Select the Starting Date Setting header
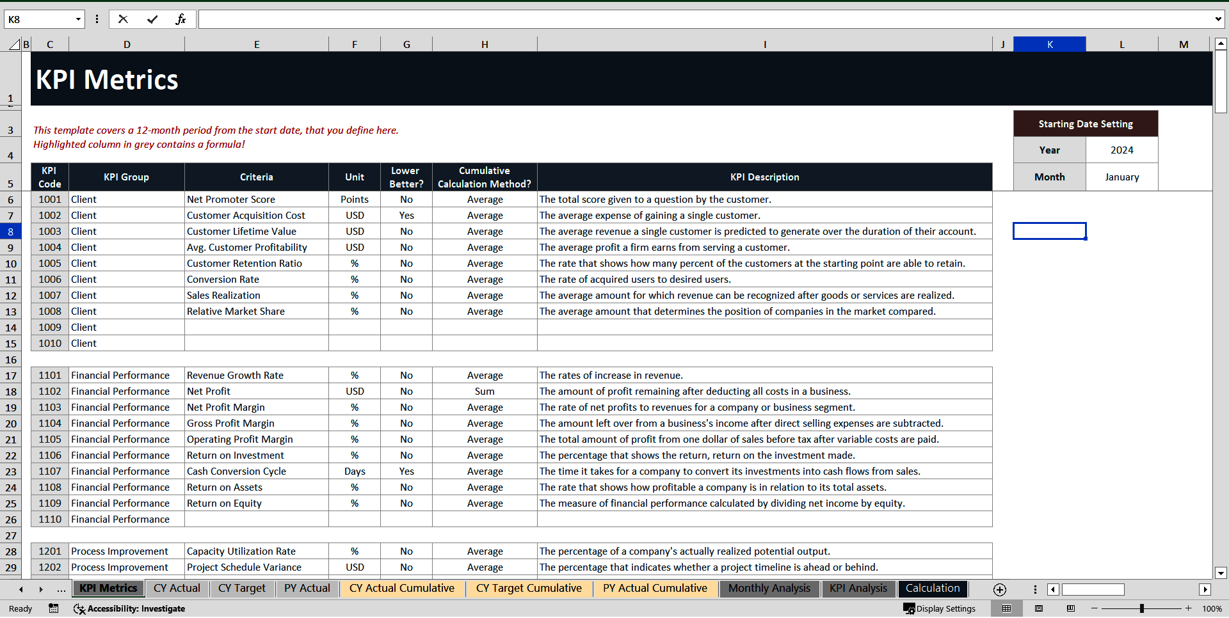 pos(1086,123)
